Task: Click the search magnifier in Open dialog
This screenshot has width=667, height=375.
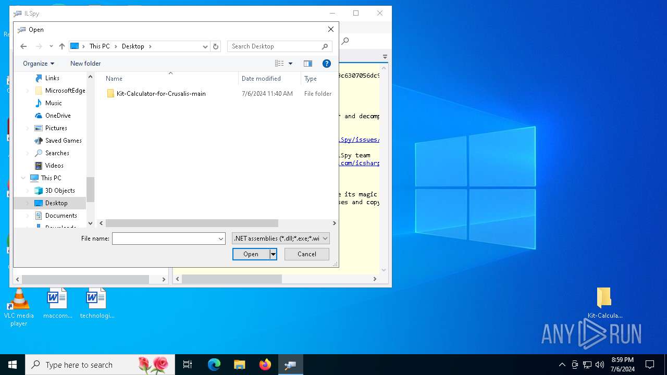Action: [325, 46]
